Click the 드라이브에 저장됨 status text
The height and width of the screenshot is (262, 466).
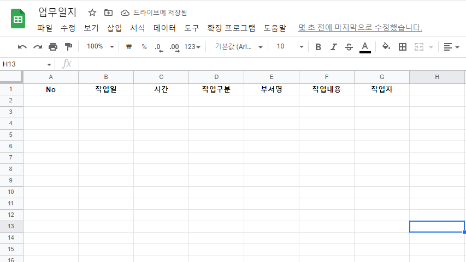pos(160,13)
